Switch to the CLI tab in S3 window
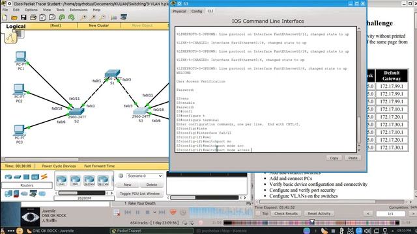 (x=210, y=11)
